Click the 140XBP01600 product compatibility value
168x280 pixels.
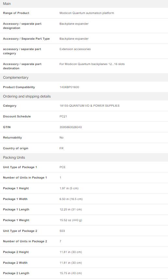[x=69, y=87]
